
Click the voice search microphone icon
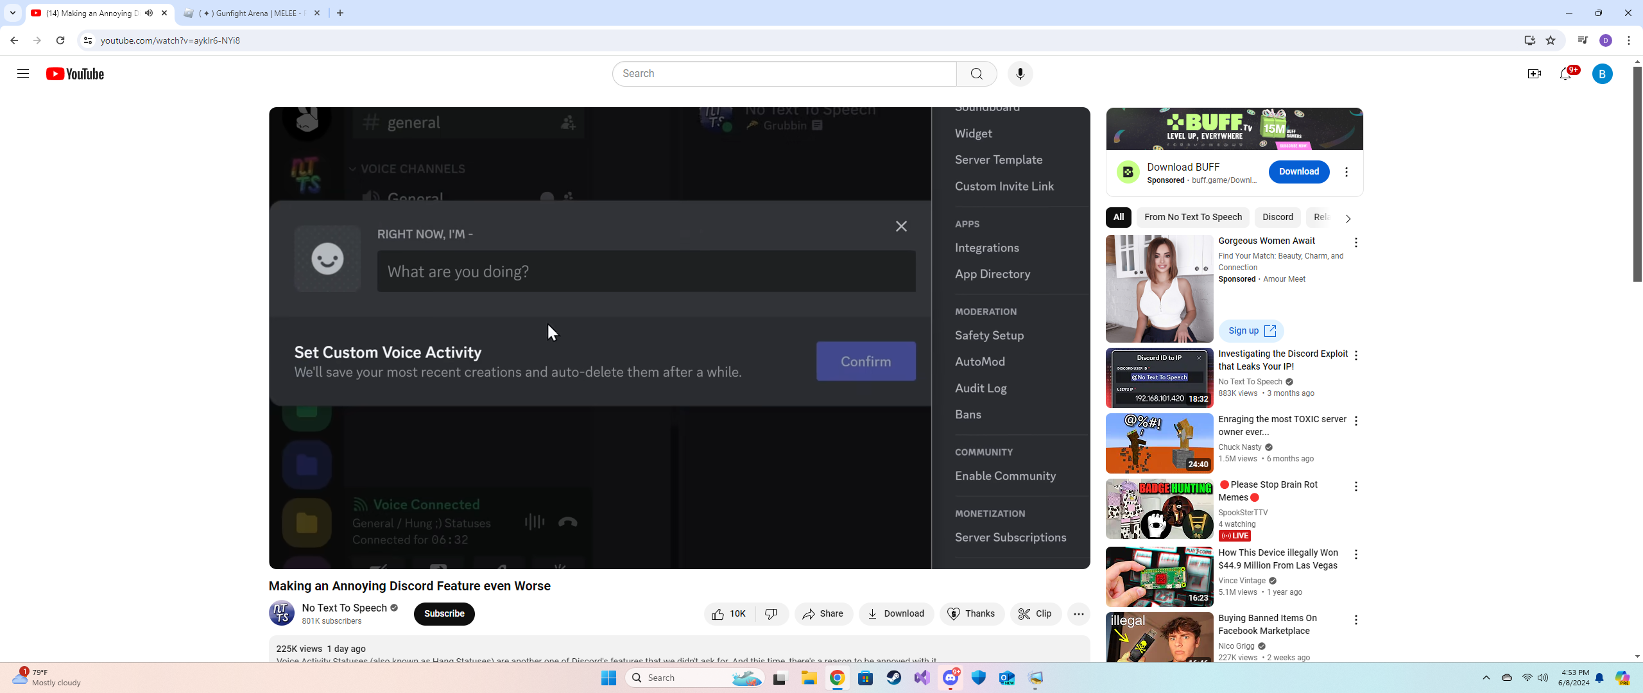(x=1020, y=74)
